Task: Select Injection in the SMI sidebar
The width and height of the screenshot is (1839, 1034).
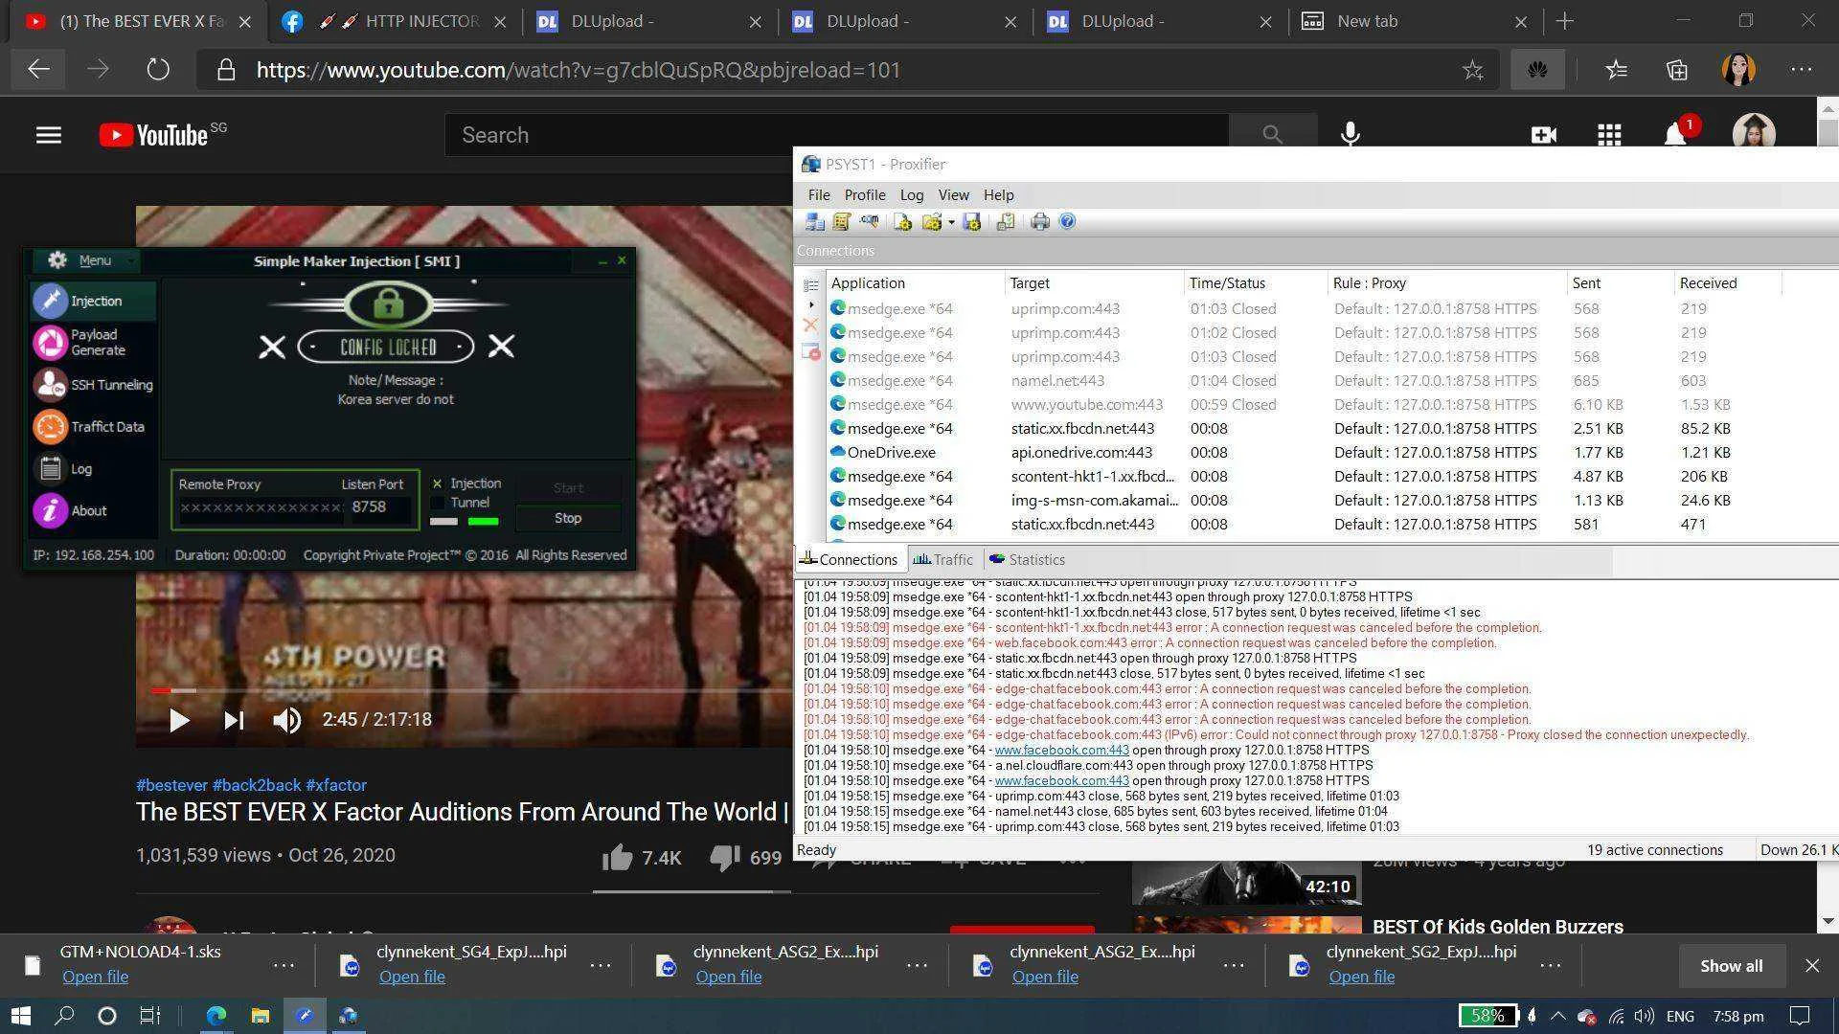Action: pyautogui.click(x=93, y=301)
